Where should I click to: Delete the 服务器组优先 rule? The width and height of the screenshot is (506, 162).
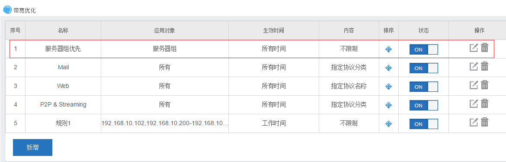(484, 48)
